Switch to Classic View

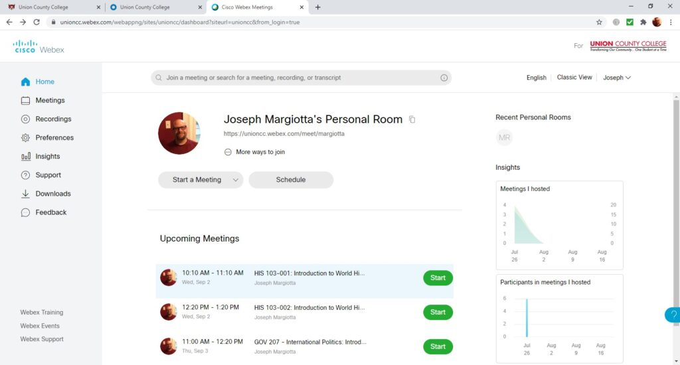(574, 78)
